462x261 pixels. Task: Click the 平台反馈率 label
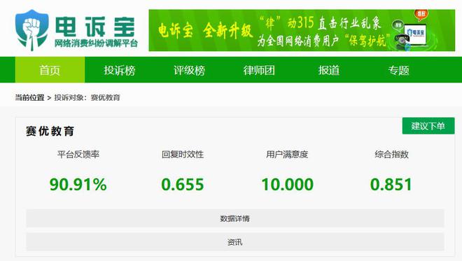click(x=78, y=154)
